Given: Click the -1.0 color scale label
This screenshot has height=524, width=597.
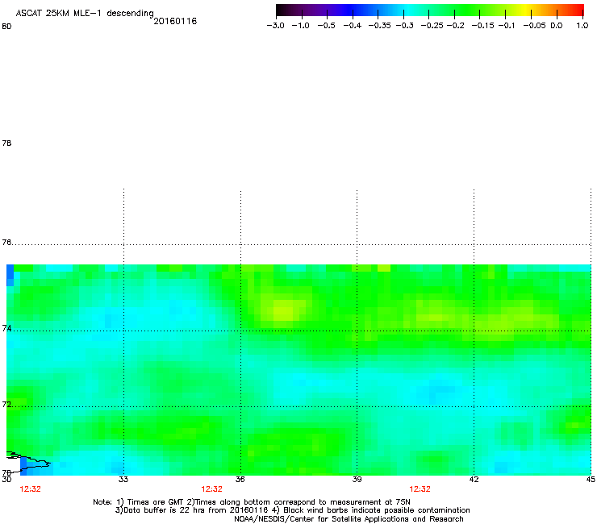Looking at the screenshot, I should click(x=301, y=26).
